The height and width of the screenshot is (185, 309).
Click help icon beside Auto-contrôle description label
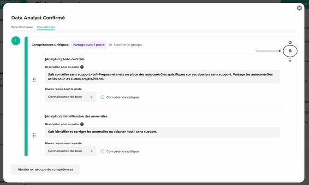point(82,67)
